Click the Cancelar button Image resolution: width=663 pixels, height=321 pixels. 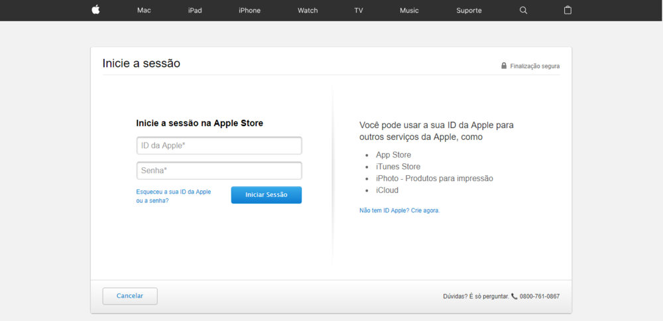click(x=130, y=296)
